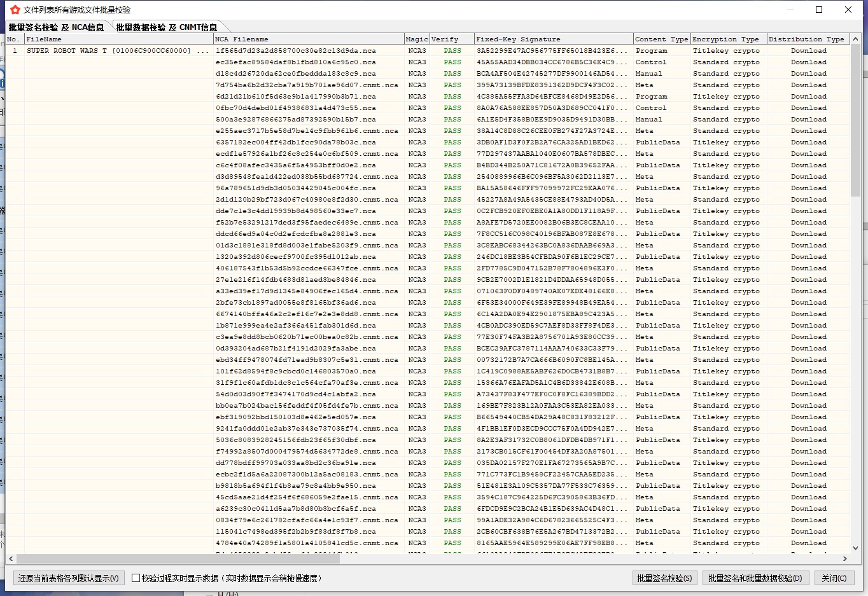Image resolution: width=868 pixels, height=596 pixels.
Task: Select the 批量签名校验 及 NCA信息 tab
Action: (56, 27)
